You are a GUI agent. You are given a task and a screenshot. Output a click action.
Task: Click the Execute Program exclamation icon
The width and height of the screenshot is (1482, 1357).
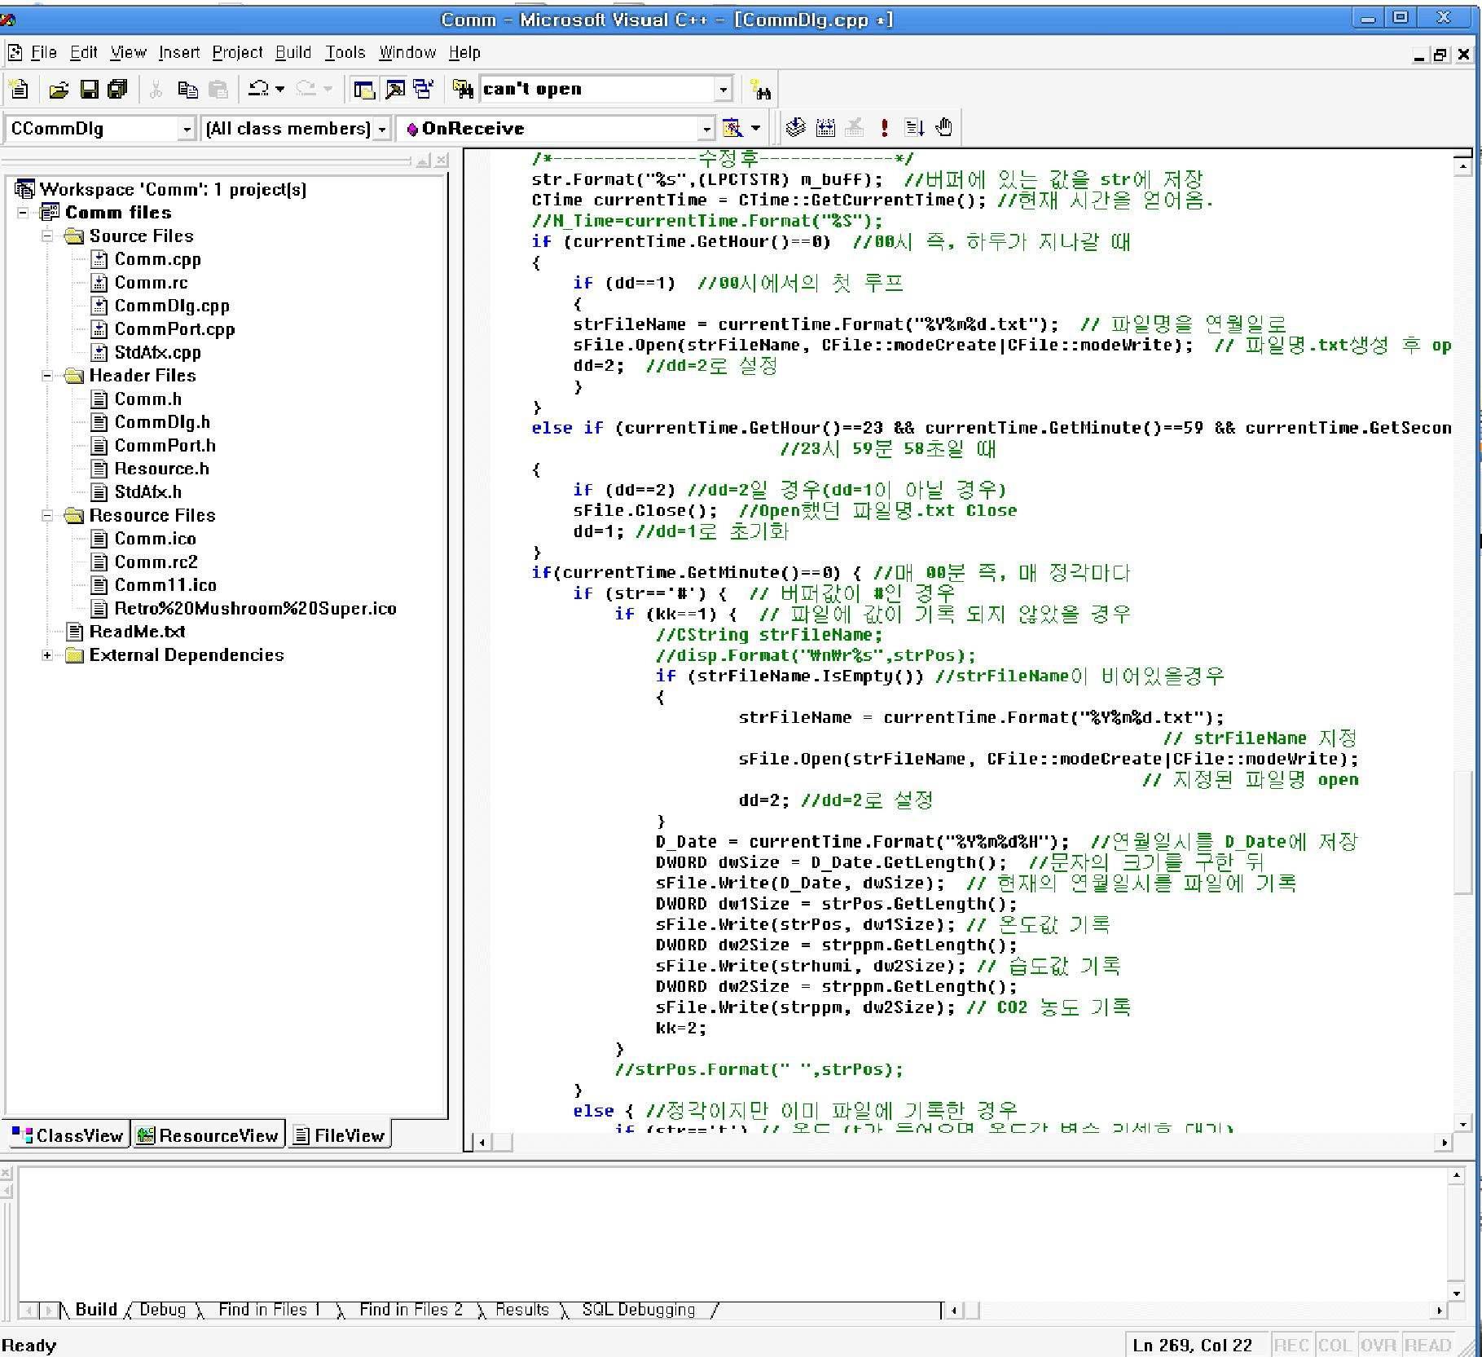tap(884, 127)
